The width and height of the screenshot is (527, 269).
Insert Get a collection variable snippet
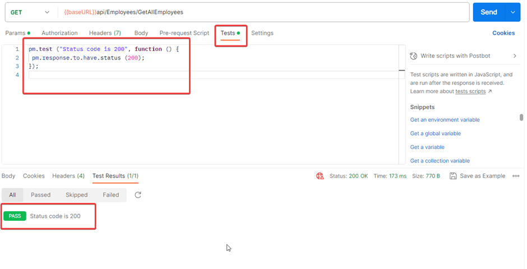440,161
